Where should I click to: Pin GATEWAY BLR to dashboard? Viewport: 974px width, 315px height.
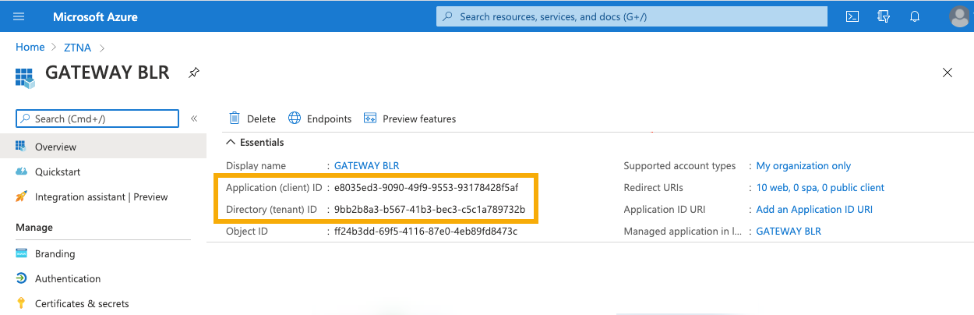[194, 73]
